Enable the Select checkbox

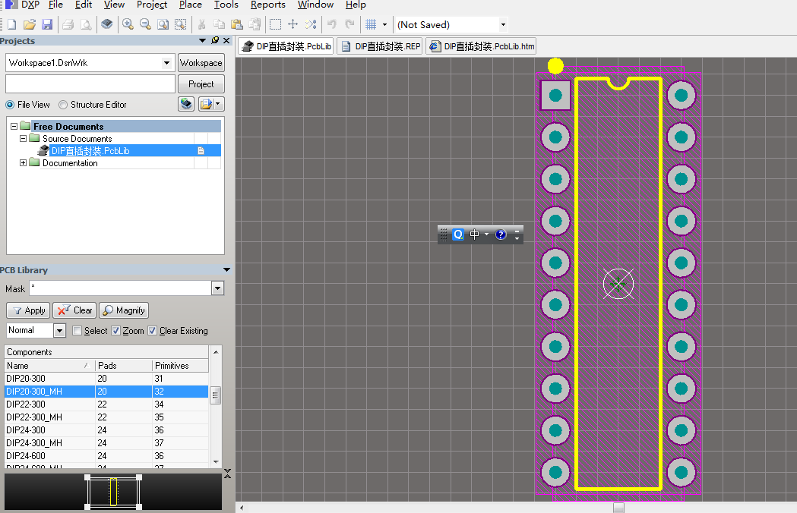pos(77,331)
